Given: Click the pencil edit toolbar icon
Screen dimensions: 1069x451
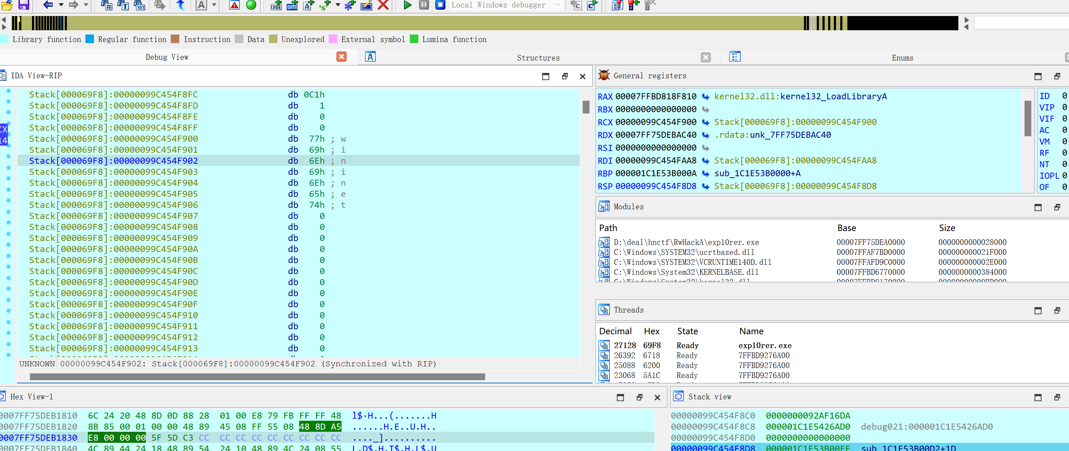Looking at the screenshot, I should coord(366,5).
